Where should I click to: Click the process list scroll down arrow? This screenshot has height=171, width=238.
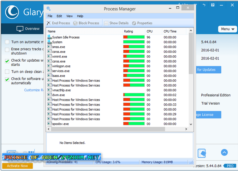click(191, 124)
